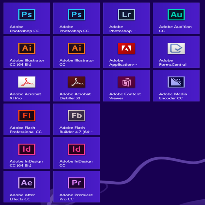Open the Adobe Application Manager tile
This screenshot has width=205, height=205.
pyautogui.click(x=127, y=52)
